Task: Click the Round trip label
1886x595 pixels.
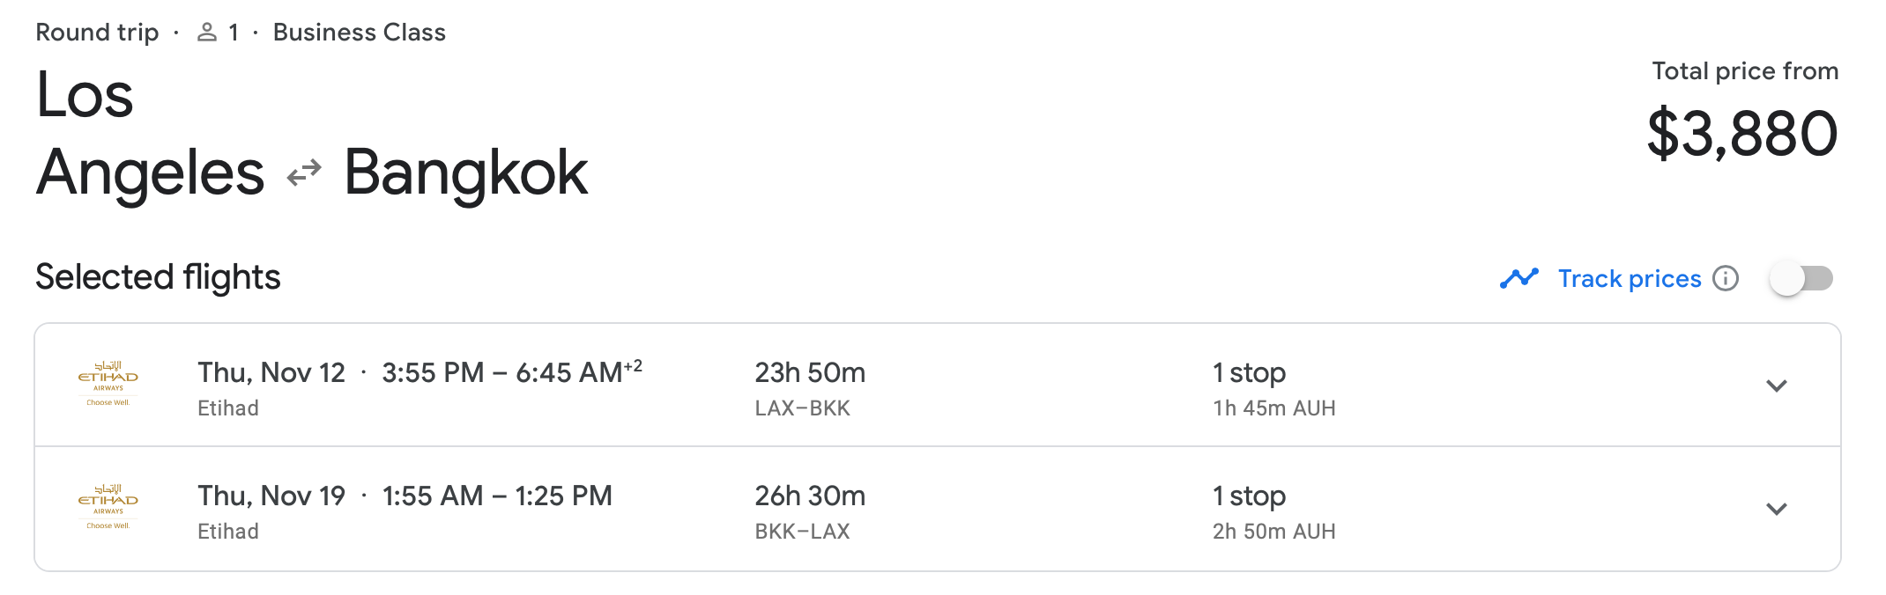Action: point(97,32)
